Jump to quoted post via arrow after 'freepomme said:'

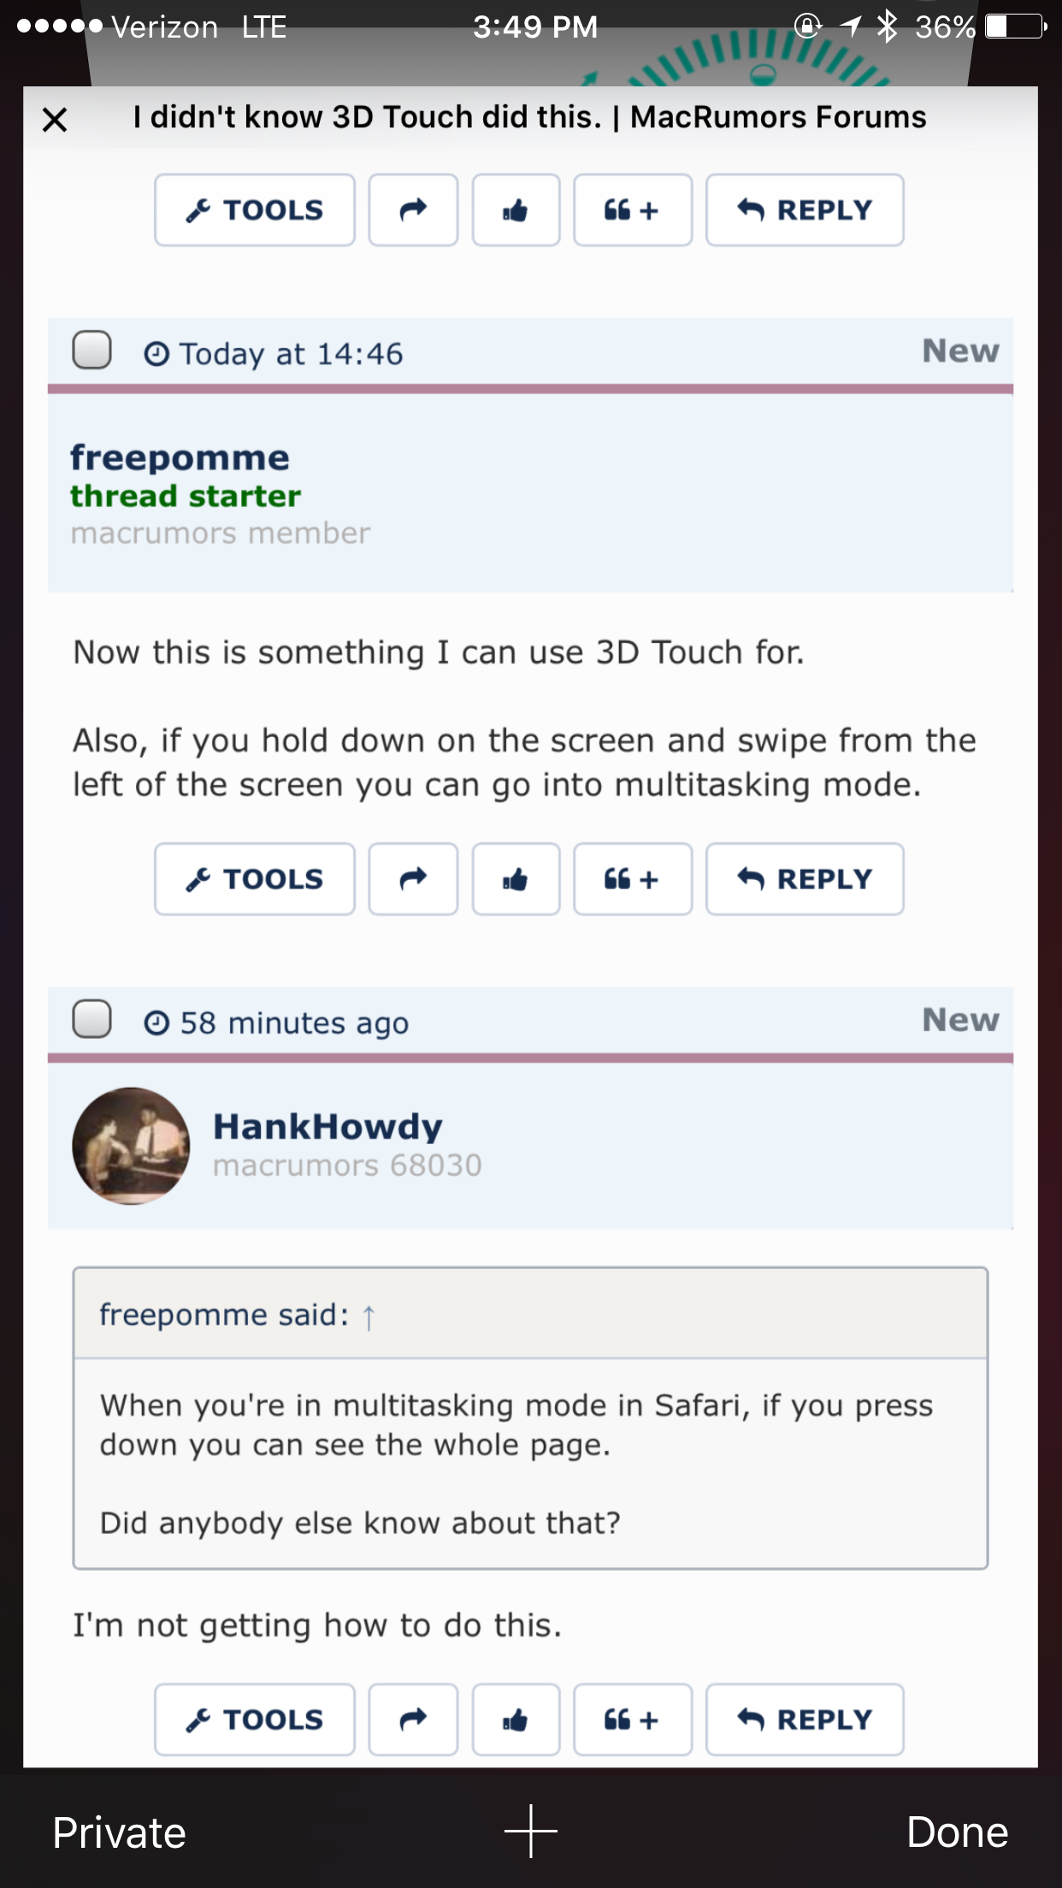coord(369,1318)
